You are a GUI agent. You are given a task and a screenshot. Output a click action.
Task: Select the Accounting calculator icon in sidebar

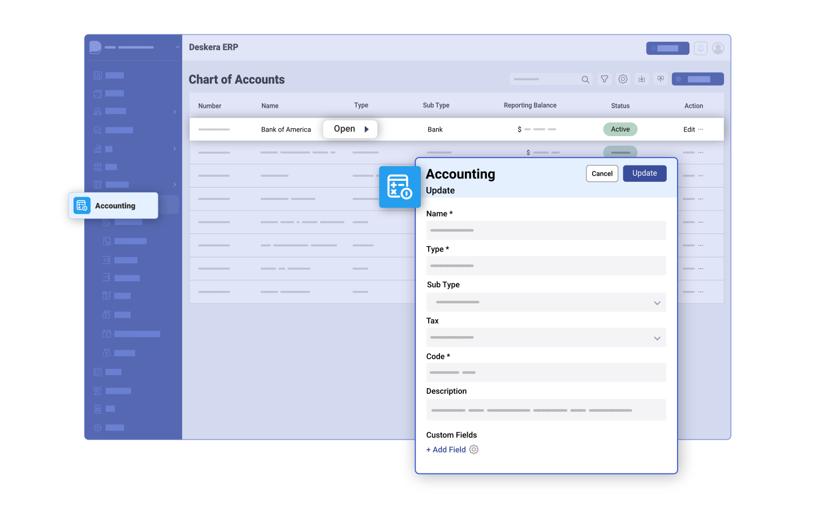(81, 205)
